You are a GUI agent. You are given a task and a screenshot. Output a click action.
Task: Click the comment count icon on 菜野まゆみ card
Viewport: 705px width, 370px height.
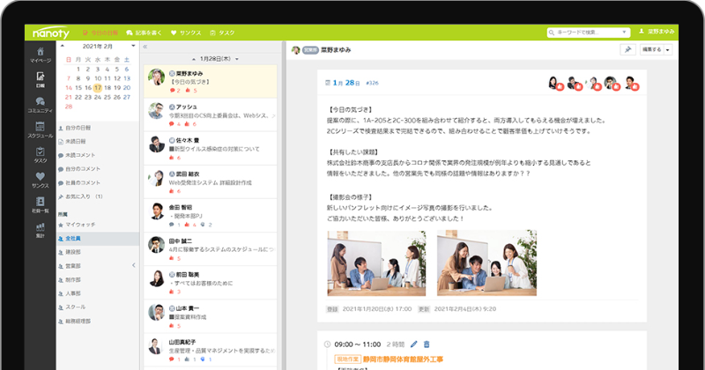pos(172,91)
